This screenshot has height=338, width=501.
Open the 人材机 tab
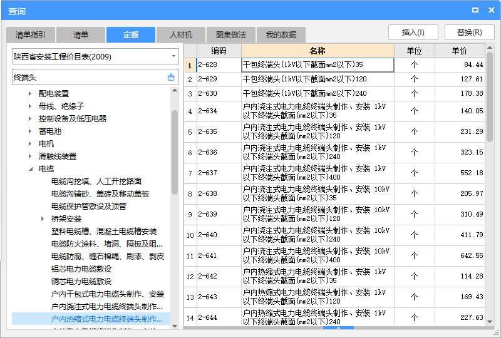click(x=181, y=35)
